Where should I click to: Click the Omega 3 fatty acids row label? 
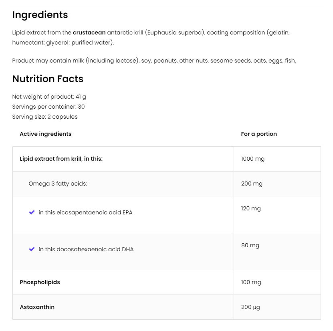click(x=58, y=184)
